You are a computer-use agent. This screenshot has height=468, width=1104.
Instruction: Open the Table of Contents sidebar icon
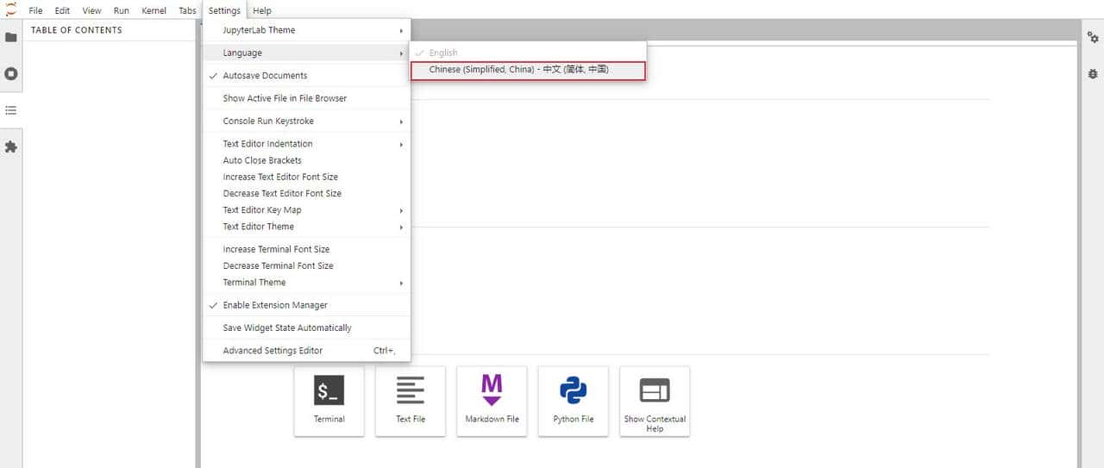click(11, 110)
